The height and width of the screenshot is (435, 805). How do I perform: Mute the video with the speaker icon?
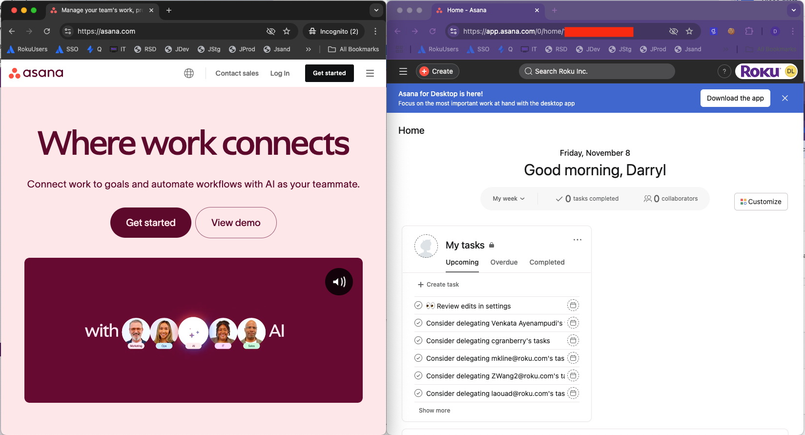[x=339, y=282]
